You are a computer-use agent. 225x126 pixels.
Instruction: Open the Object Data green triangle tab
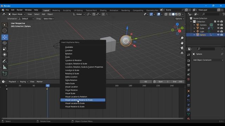pos(188,114)
